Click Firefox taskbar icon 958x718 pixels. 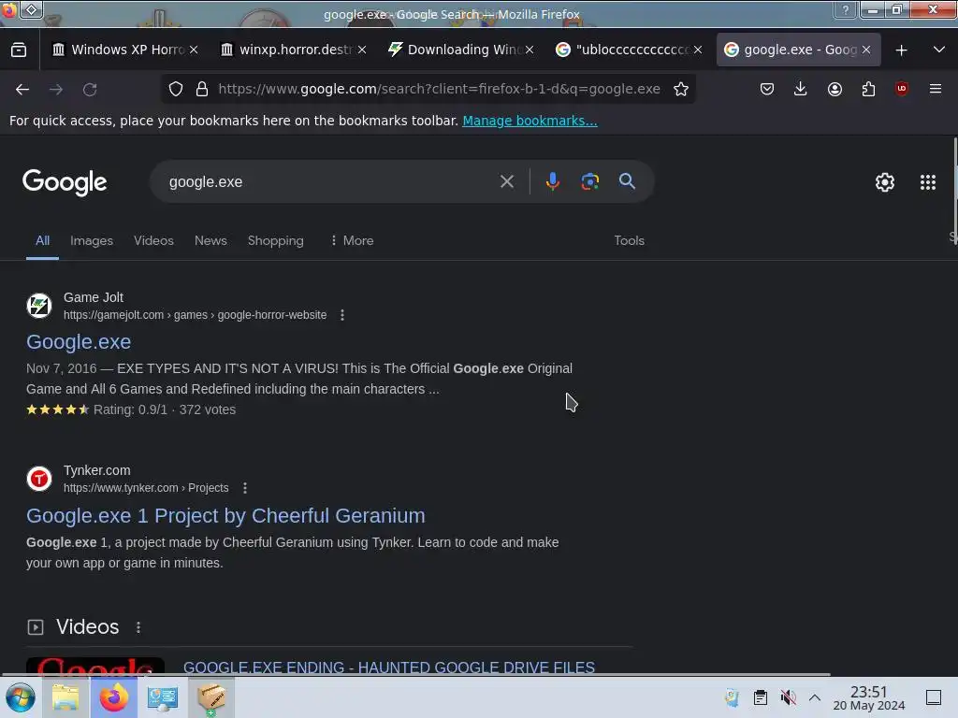point(113,697)
